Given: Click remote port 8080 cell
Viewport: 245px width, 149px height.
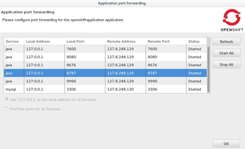Looking at the screenshot, I should pos(152,57).
